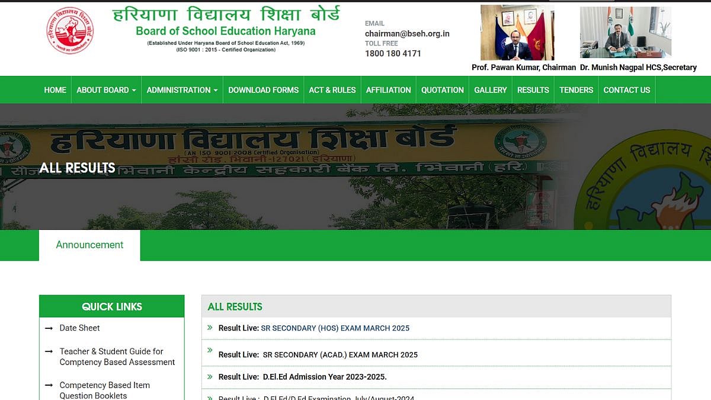Open the AFFILIATION menu item
This screenshot has height=400, width=711.
[x=388, y=90]
